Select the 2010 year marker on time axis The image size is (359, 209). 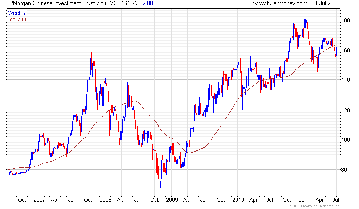tap(238, 200)
